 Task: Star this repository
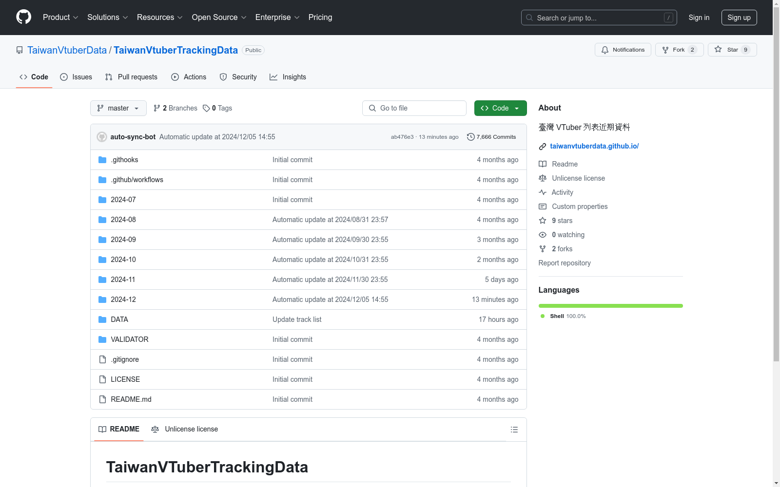click(x=732, y=50)
